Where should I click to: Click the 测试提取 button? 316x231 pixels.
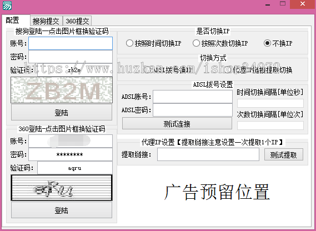(284, 154)
